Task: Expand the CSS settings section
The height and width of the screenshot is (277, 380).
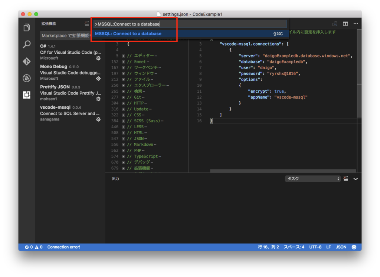Action: pyautogui.click(x=124, y=115)
